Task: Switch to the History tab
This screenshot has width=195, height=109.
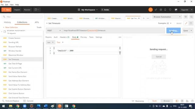Action: click(x=7, y=22)
